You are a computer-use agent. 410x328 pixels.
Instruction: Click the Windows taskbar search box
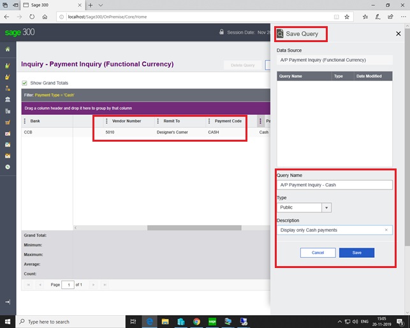(71, 322)
